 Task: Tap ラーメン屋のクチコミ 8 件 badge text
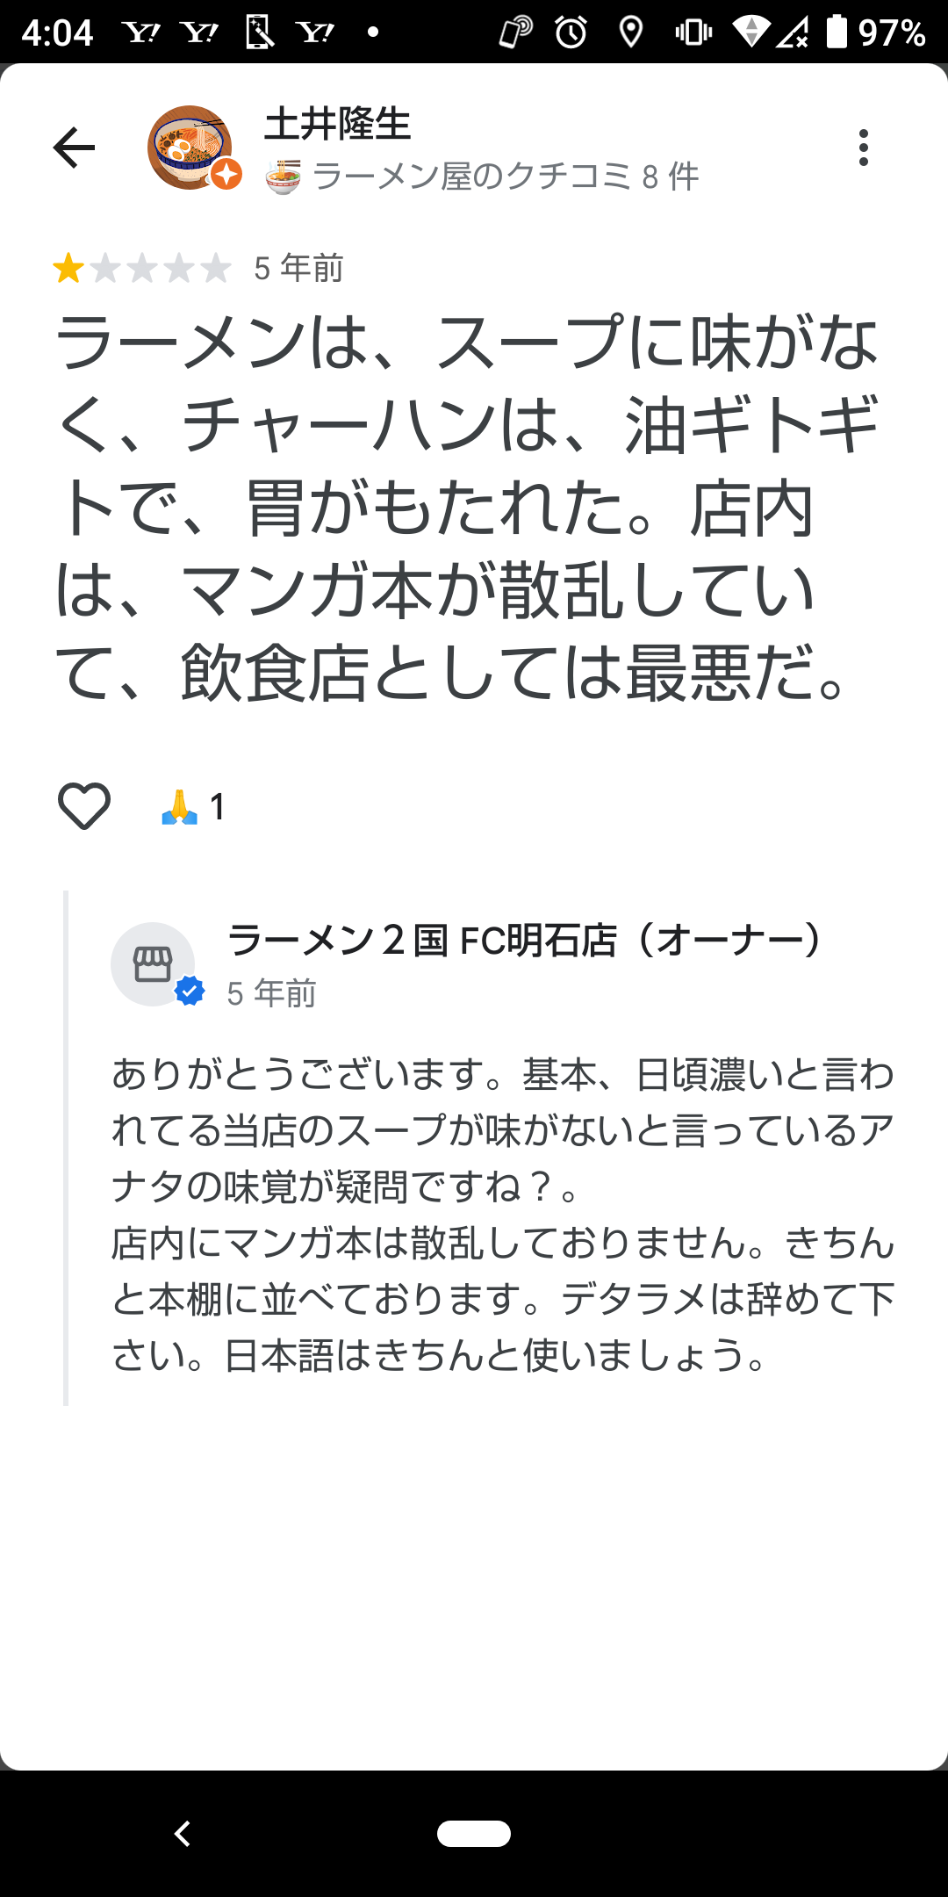[506, 177]
